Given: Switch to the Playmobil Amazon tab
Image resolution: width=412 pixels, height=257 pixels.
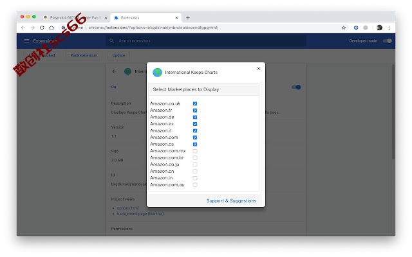Looking at the screenshot, I should point(76,17).
